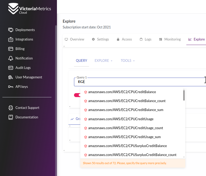Click the Integrations icon in sidebar
Image resolution: width=206 pixels, height=176 pixels.
coord(11,39)
